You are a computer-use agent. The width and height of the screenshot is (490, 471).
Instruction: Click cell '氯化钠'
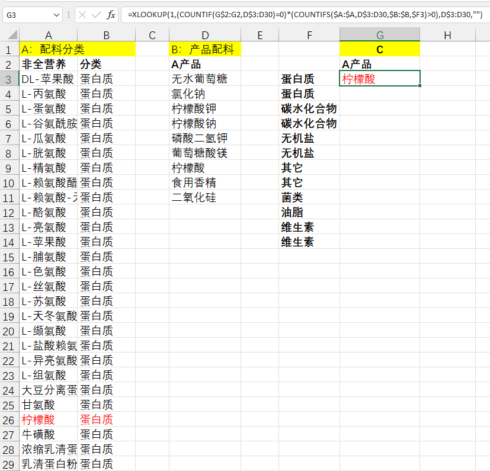pos(205,94)
